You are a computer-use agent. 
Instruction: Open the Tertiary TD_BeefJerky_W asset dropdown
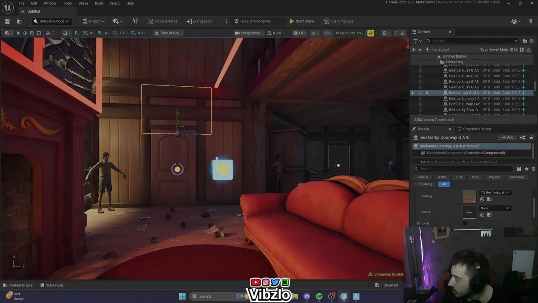(495, 192)
